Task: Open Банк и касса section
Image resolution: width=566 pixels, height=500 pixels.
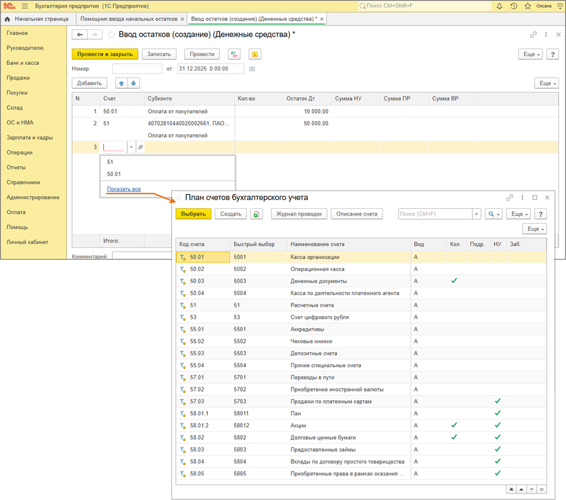Action: [x=23, y=63]
